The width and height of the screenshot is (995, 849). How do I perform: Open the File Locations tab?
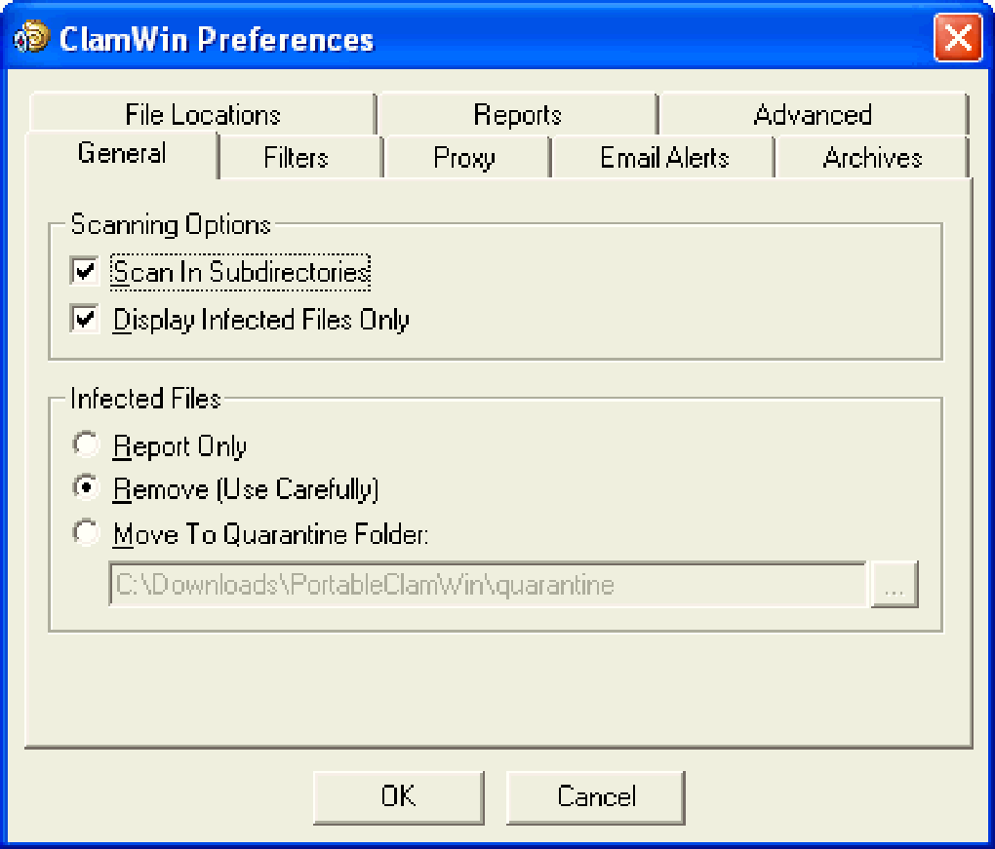[202, 115]
